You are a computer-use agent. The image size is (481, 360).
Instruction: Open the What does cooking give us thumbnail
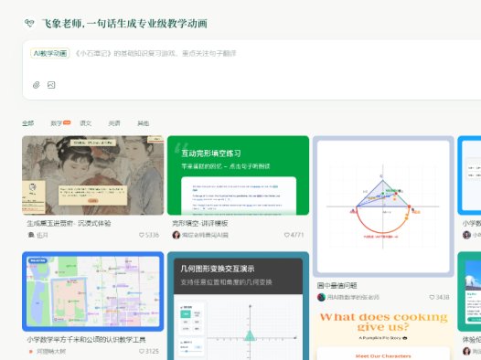pos(383,334)
